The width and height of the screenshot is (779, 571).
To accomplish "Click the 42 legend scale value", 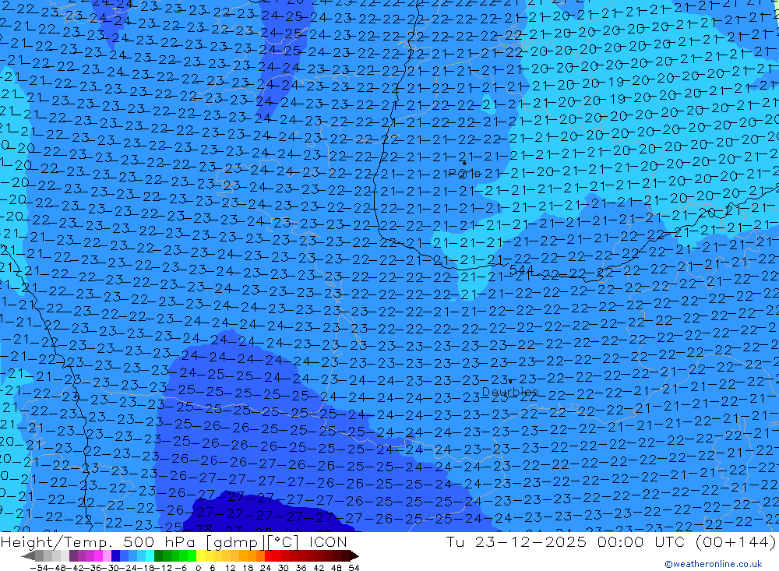I will click(319, 568).
